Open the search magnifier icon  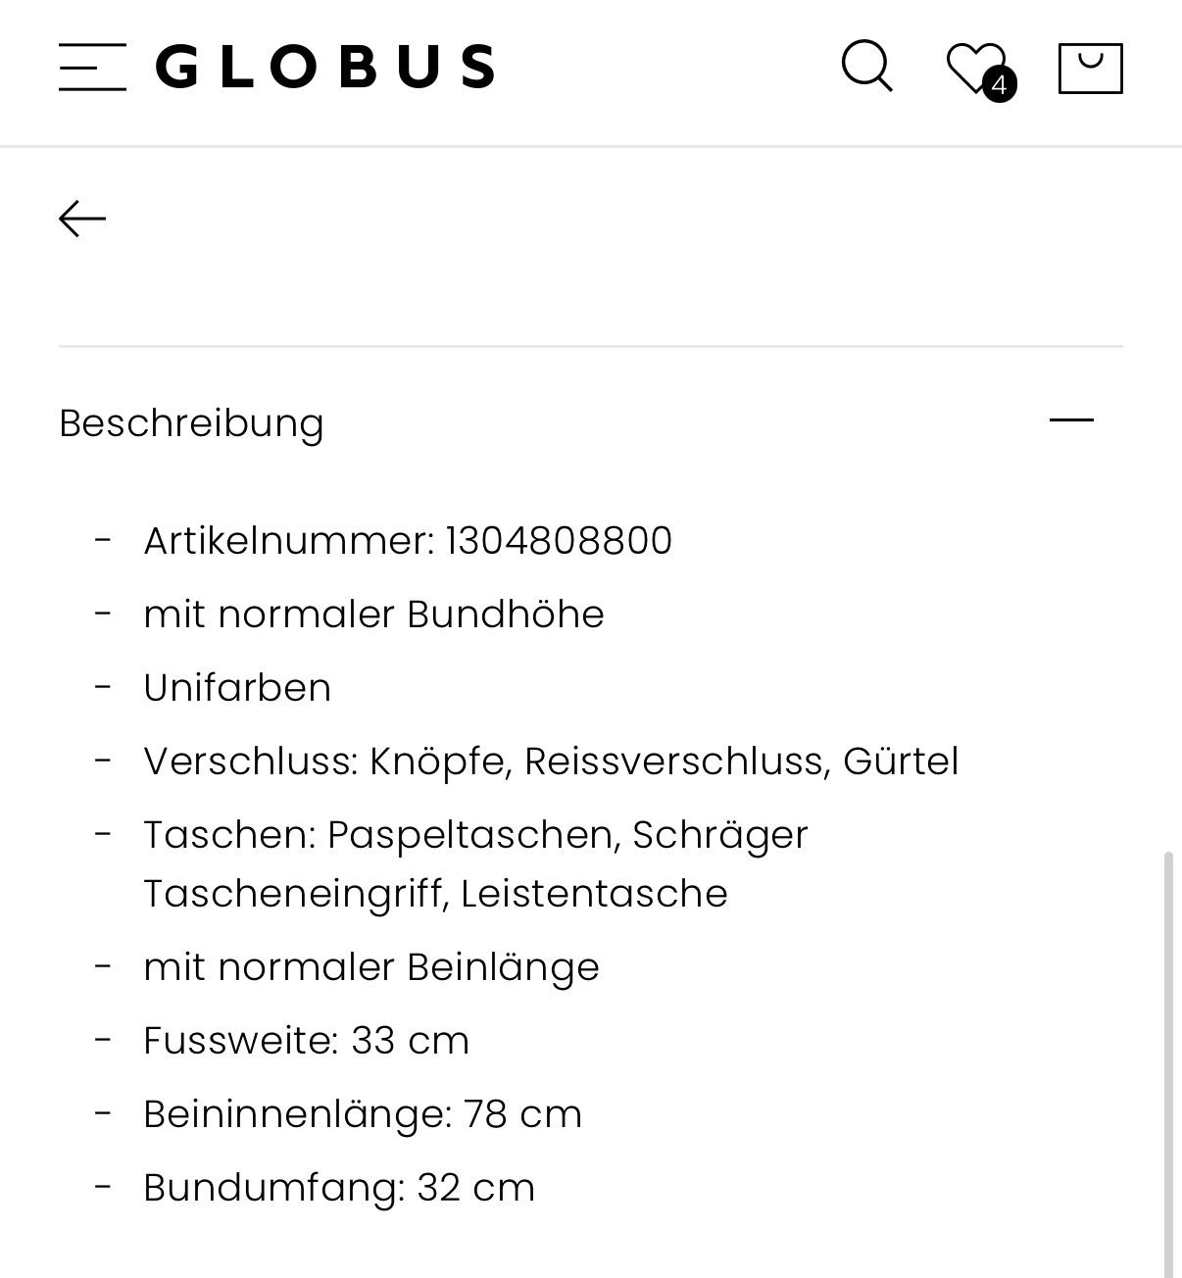tap(867, 67)
